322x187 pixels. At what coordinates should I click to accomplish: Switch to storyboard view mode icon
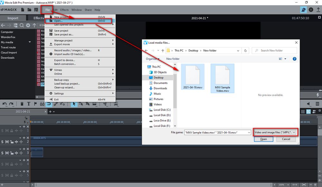[303, 111]
